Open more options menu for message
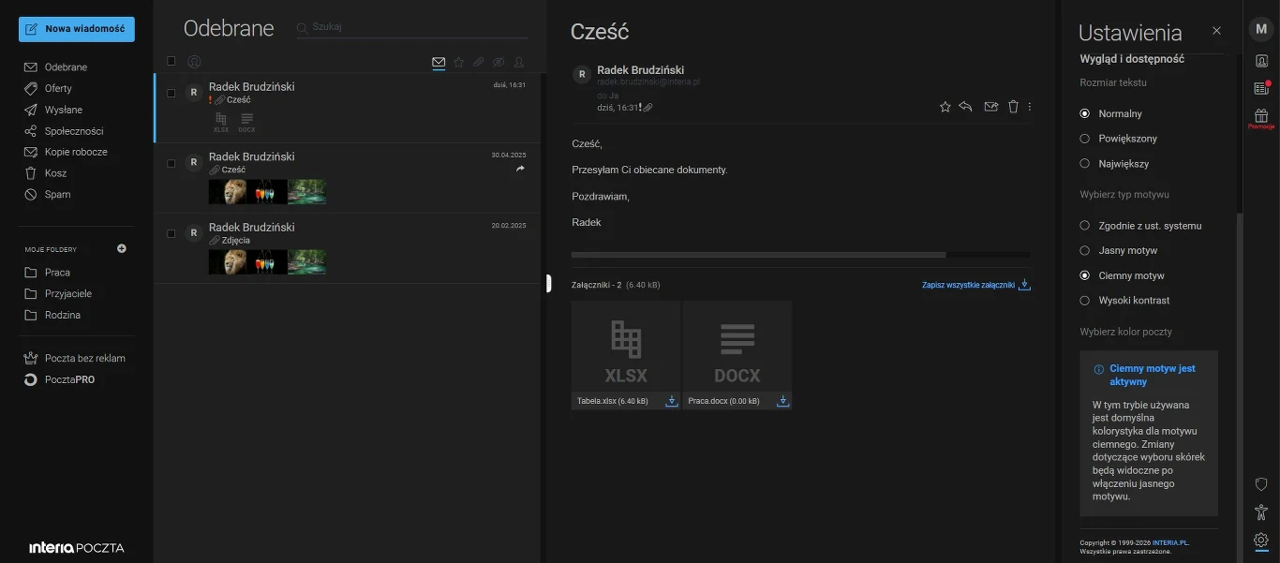Screen dimensions: 1280x563 (1030, 107)
